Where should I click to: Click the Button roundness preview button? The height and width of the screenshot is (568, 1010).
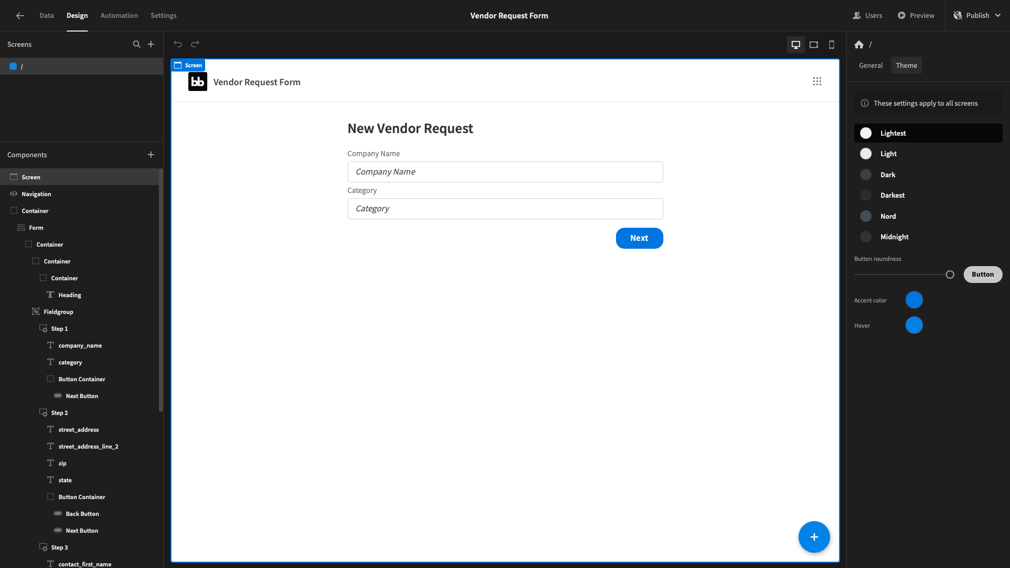click(x=983, y=275)
